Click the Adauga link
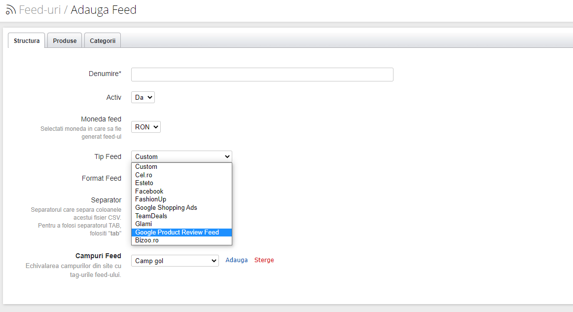 236,260
